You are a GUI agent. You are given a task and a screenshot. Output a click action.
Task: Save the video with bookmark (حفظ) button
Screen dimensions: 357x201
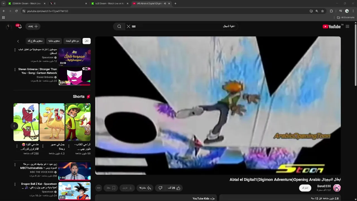pyautogui.click(x=111, y=188)
